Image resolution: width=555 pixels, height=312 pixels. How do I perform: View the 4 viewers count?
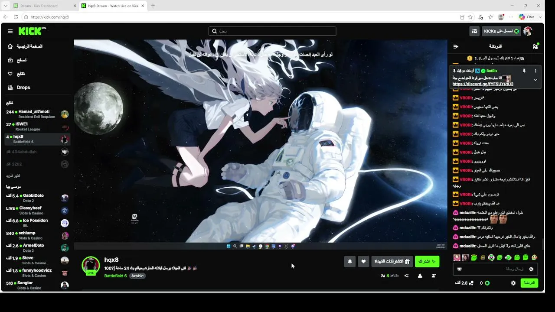click(x=389, y=276)
